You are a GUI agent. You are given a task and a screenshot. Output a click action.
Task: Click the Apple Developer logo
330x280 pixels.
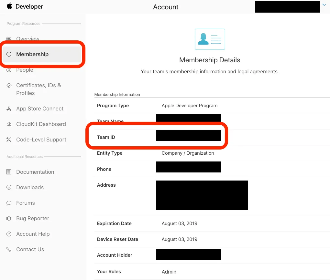coord(25,6)
